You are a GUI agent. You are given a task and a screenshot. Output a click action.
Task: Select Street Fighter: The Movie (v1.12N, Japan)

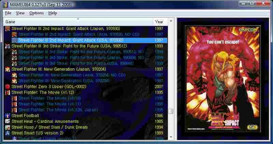tap(58, 110)
